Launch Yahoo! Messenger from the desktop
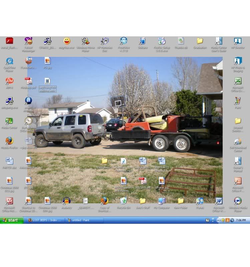The height and width of the screenshot is (267, 250). 28,41
